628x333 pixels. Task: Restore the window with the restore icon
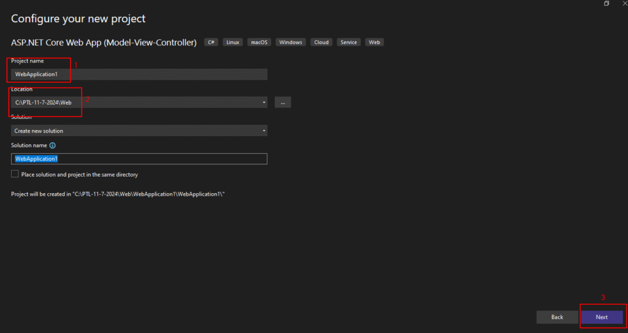[x=607, y=3]
